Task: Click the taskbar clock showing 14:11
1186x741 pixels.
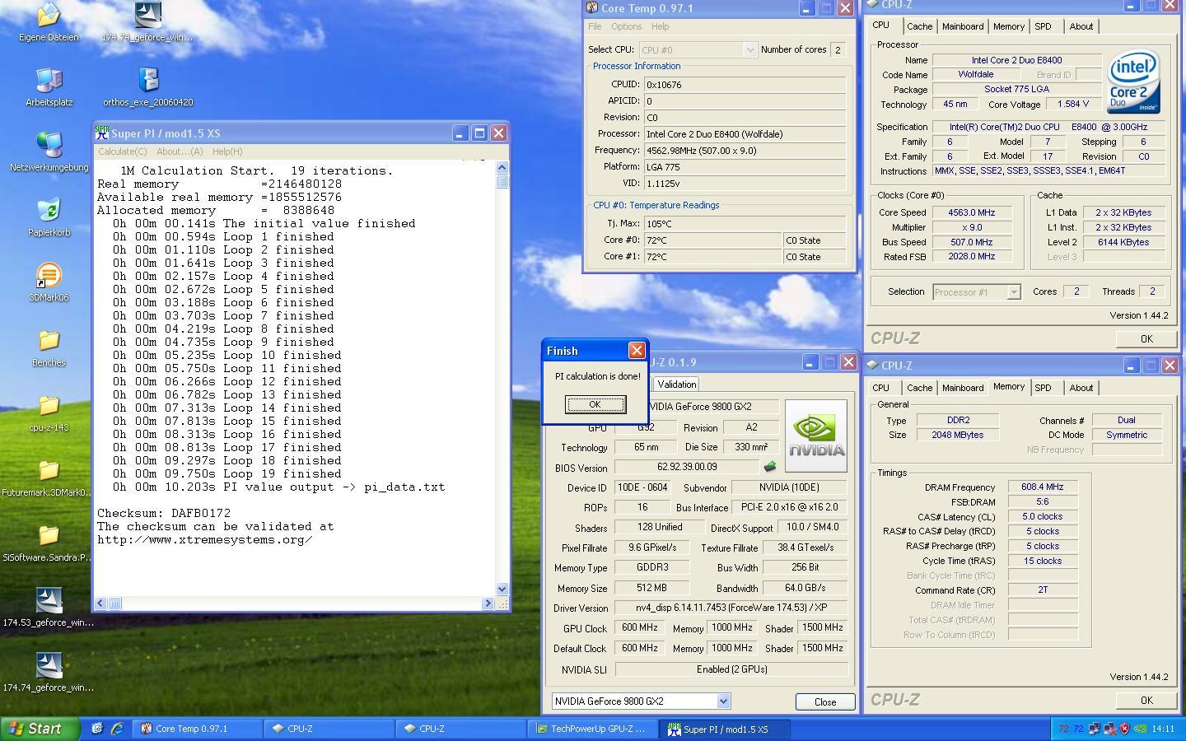Action: (1163, 729)
